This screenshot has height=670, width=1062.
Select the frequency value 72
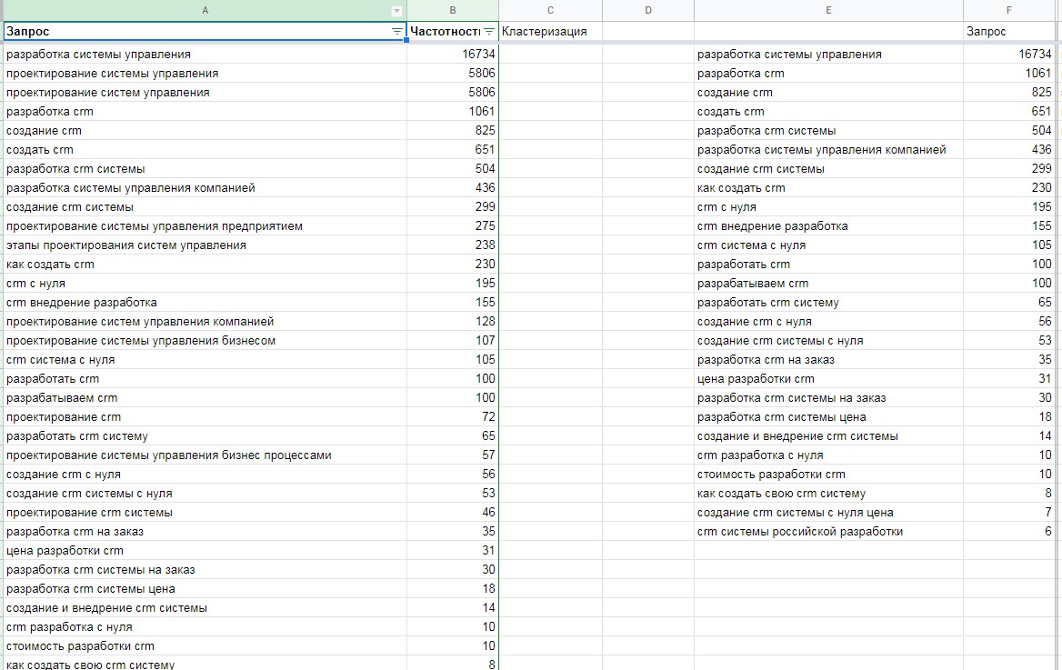pos(453,416)
